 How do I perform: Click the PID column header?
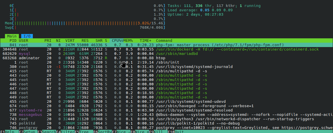point(13,41)
